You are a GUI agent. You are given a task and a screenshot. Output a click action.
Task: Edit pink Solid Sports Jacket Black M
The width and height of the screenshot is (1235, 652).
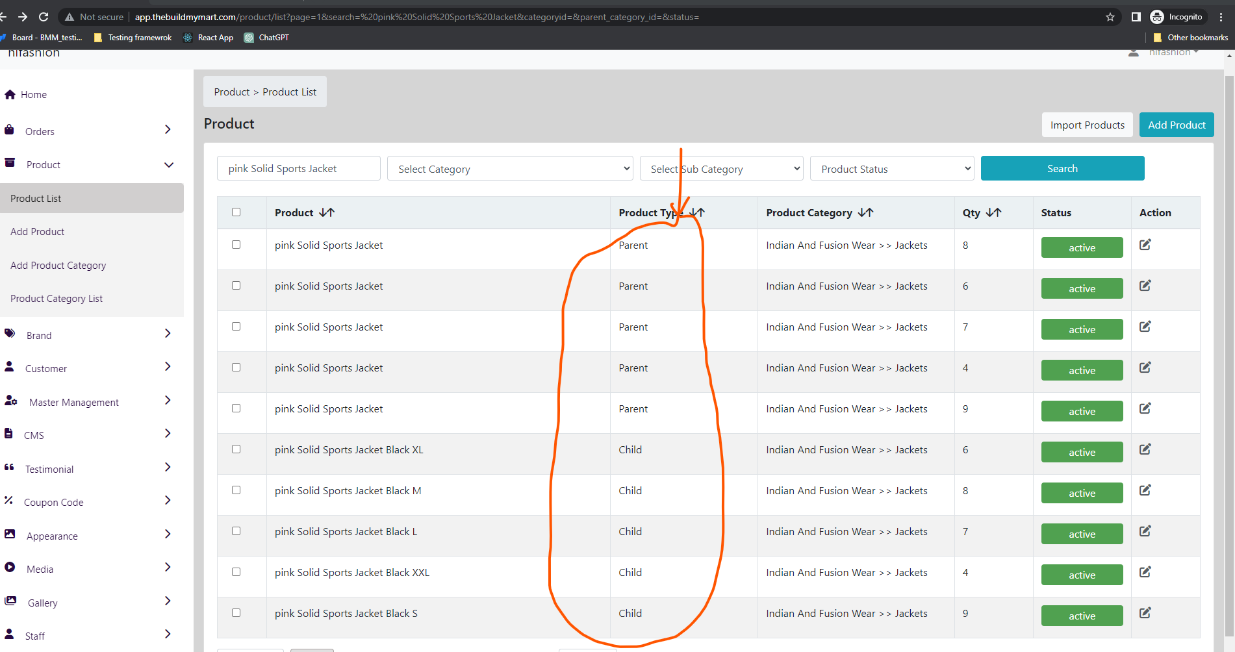point(1145,490)
